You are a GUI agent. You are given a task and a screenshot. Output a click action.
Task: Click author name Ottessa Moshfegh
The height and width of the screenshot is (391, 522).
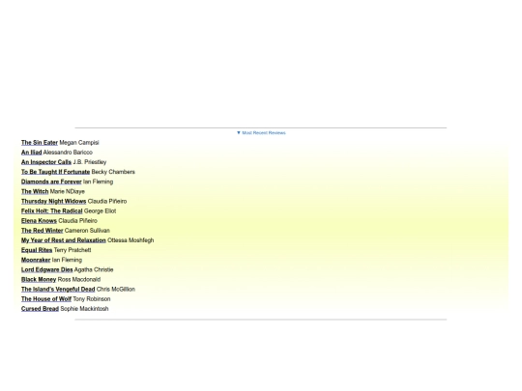tap(130, 240)
